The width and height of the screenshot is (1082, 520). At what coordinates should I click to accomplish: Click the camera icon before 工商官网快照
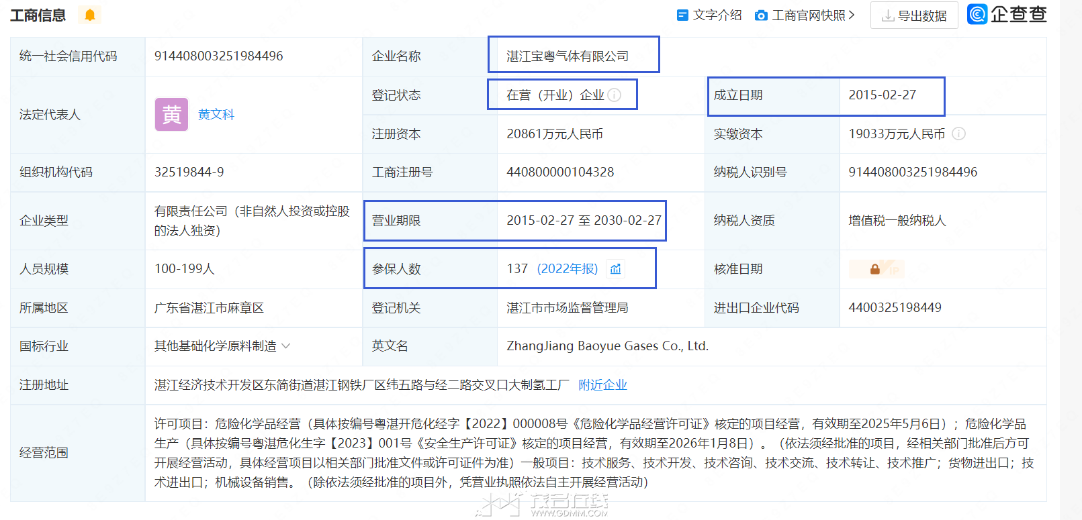pos(761,15)
